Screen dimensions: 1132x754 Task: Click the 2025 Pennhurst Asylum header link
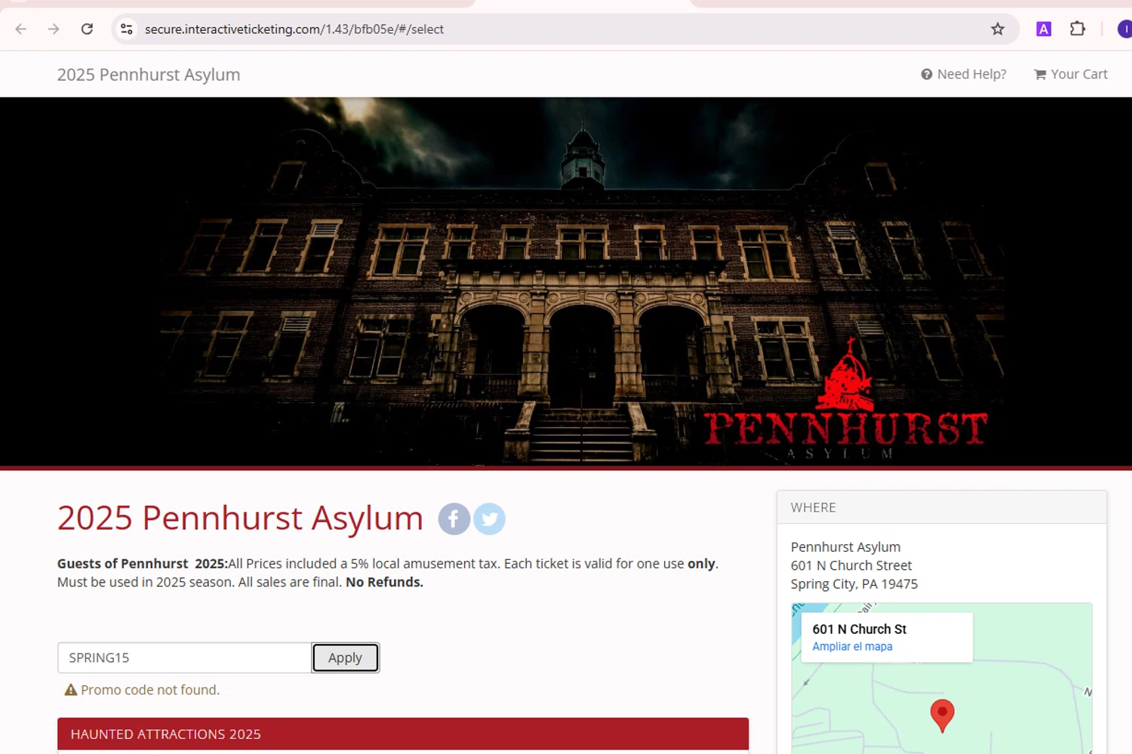149,75
